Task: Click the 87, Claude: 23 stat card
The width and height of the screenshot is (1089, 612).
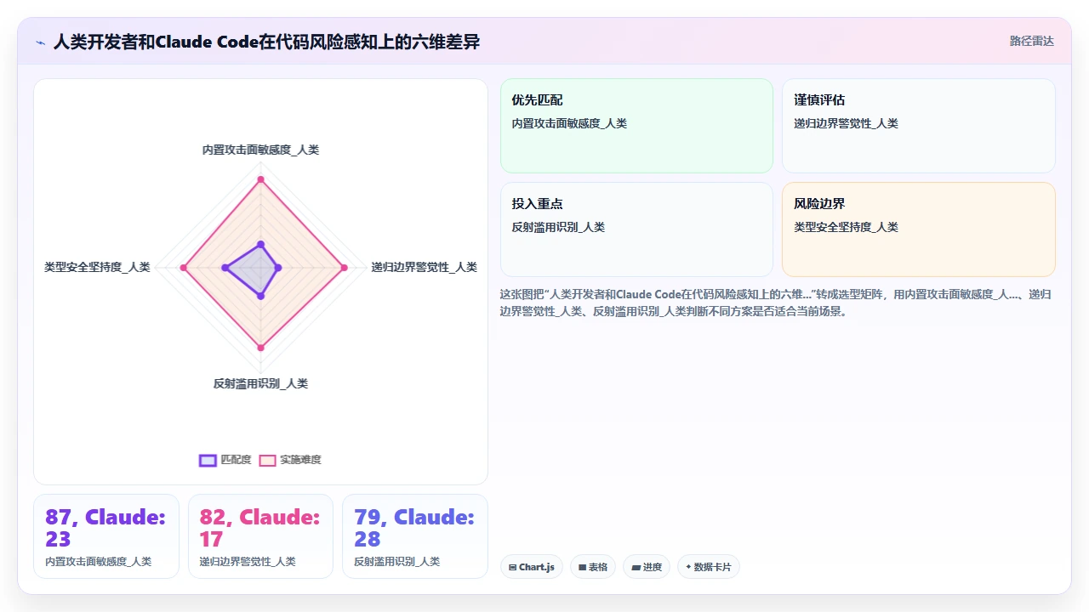Action: tap(106, 536)
